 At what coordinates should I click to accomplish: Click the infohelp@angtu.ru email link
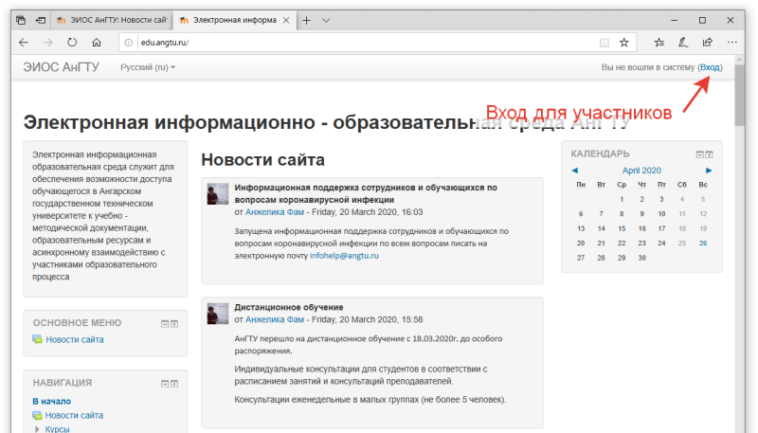click(x=344, y=256)
